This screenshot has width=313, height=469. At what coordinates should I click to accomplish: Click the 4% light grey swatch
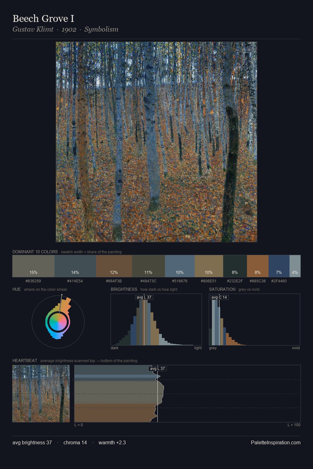295,266
